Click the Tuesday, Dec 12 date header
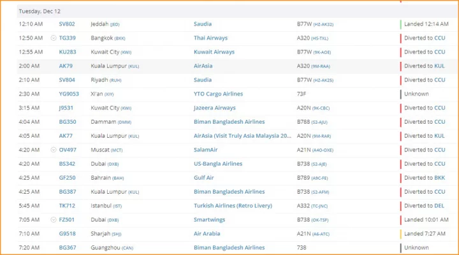Viewport: 459px width, 255px height. 40,11
